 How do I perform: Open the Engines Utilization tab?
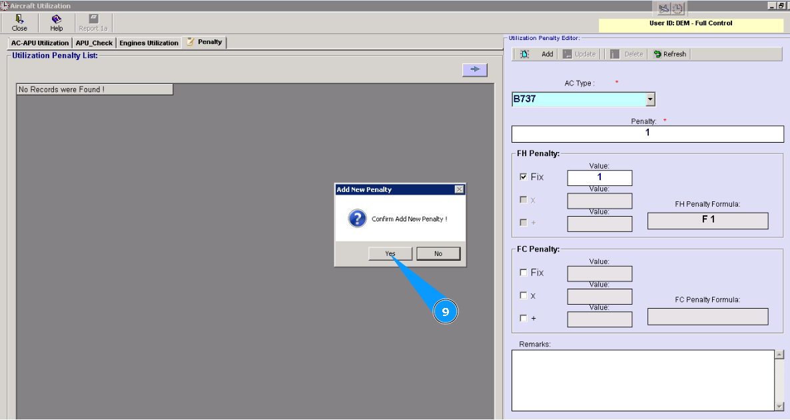click(x=149, y=43)
